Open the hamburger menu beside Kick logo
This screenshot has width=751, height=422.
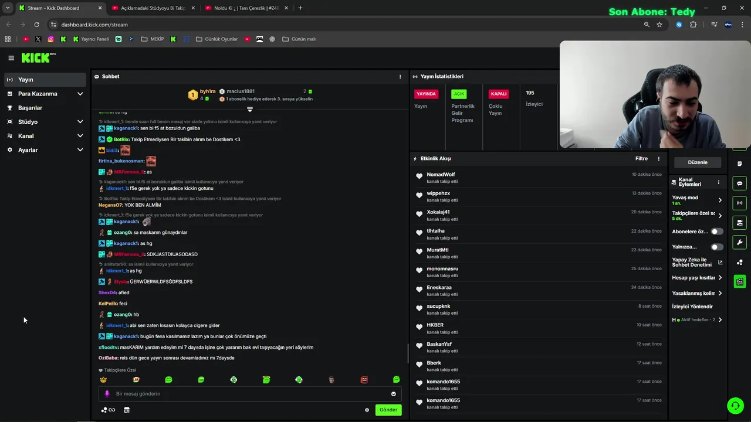point(11,58)
